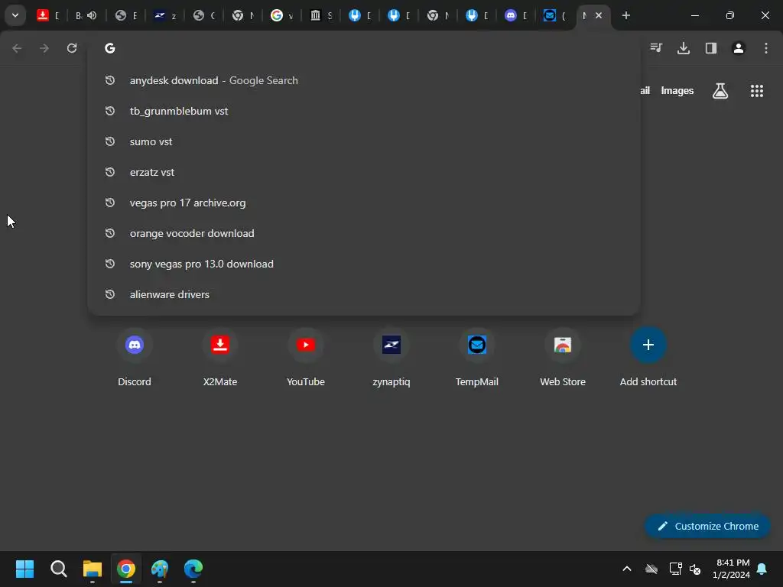Open the X2Mate shortcut

(220, 358)
